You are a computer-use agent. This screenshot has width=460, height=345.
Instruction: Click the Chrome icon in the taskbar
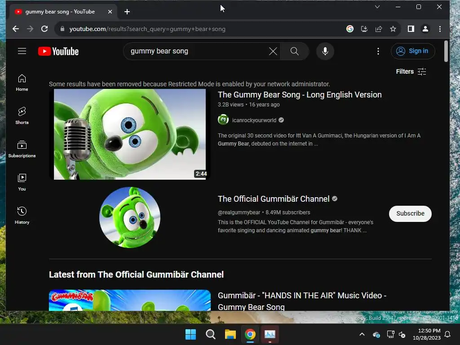250,334
